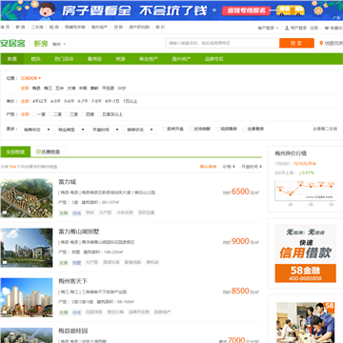Open the 品牌专区 navigation item
This screenshot has width=343, height=343.
(x=214, y=59)
